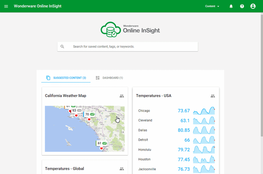Click the Detroit sparkline chart
Viewport: 263px width, 174px height.
click(x=204, y=140)
